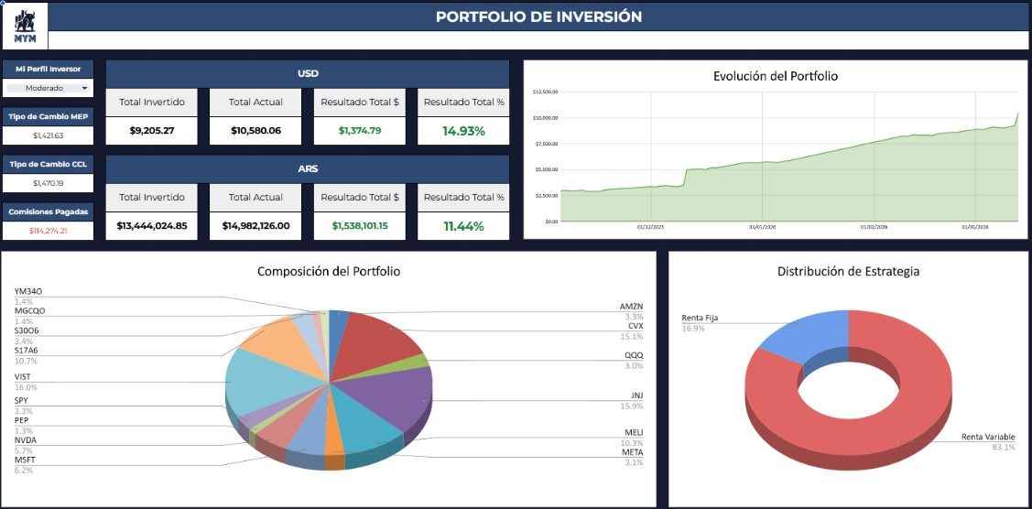This screenshot has width=1032, height=509.
Task: Select ARS Total Actual $14,982,126.00
Action: [256, 225]
